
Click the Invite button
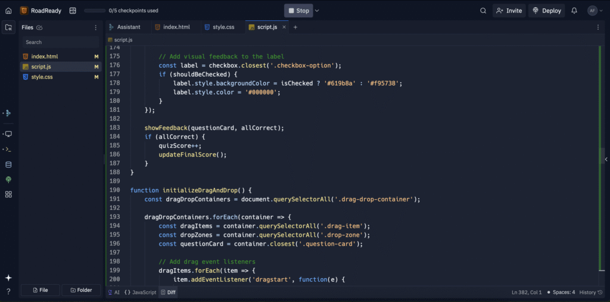coord(509,11)
